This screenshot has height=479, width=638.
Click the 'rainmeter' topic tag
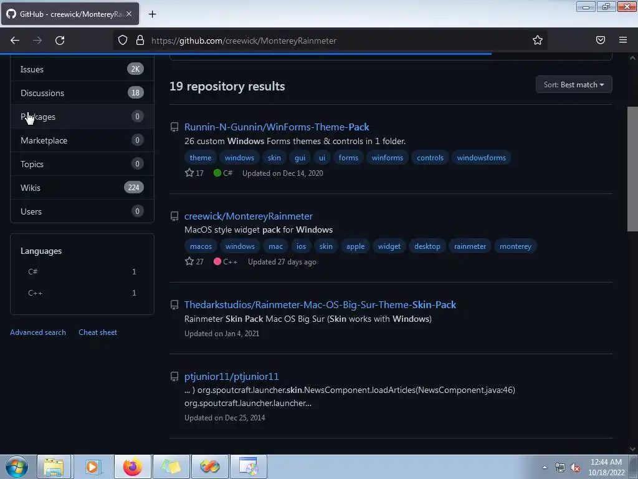pyautogui.click(x=470, y=246)
